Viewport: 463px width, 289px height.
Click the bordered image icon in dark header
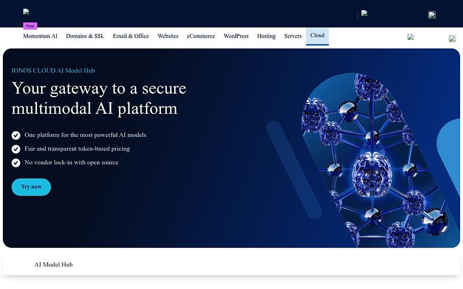tap(432, 15)
